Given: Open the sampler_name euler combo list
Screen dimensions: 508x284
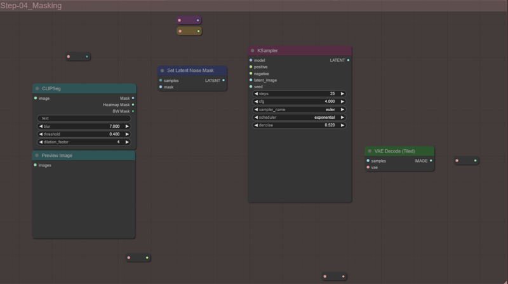Looking at the screenshot, I should tap(299, 109).
